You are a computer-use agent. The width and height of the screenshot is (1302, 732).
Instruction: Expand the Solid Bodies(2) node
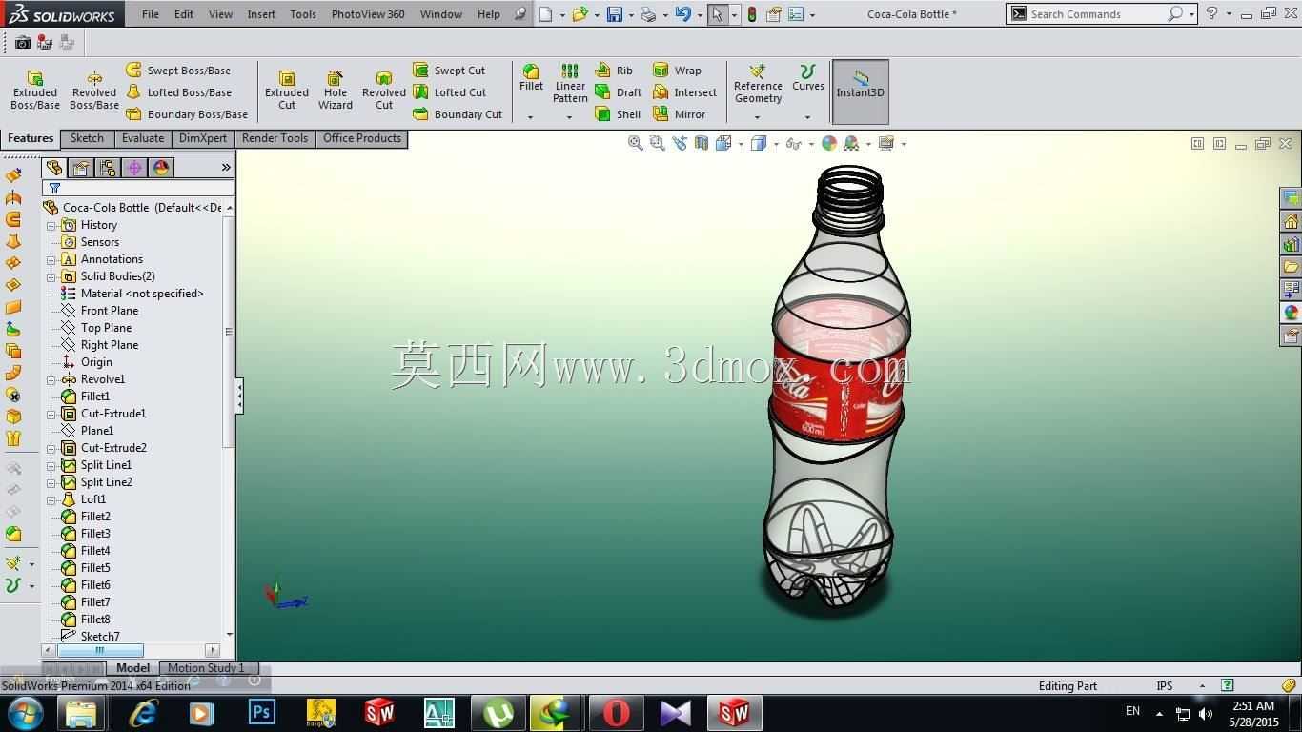coord(51,277)
